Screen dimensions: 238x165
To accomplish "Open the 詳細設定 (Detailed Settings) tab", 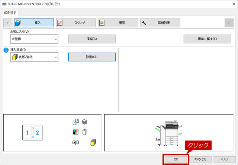I will click(x=160, y=23).
